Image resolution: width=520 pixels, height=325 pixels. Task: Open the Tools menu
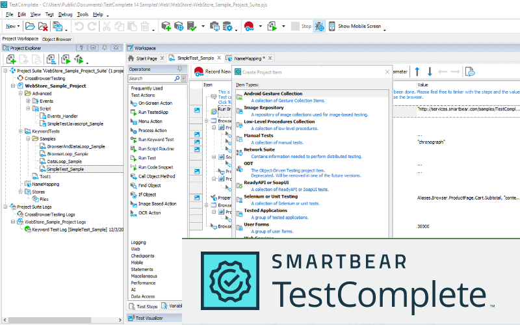pyautogui.click(x=83, y=14)
